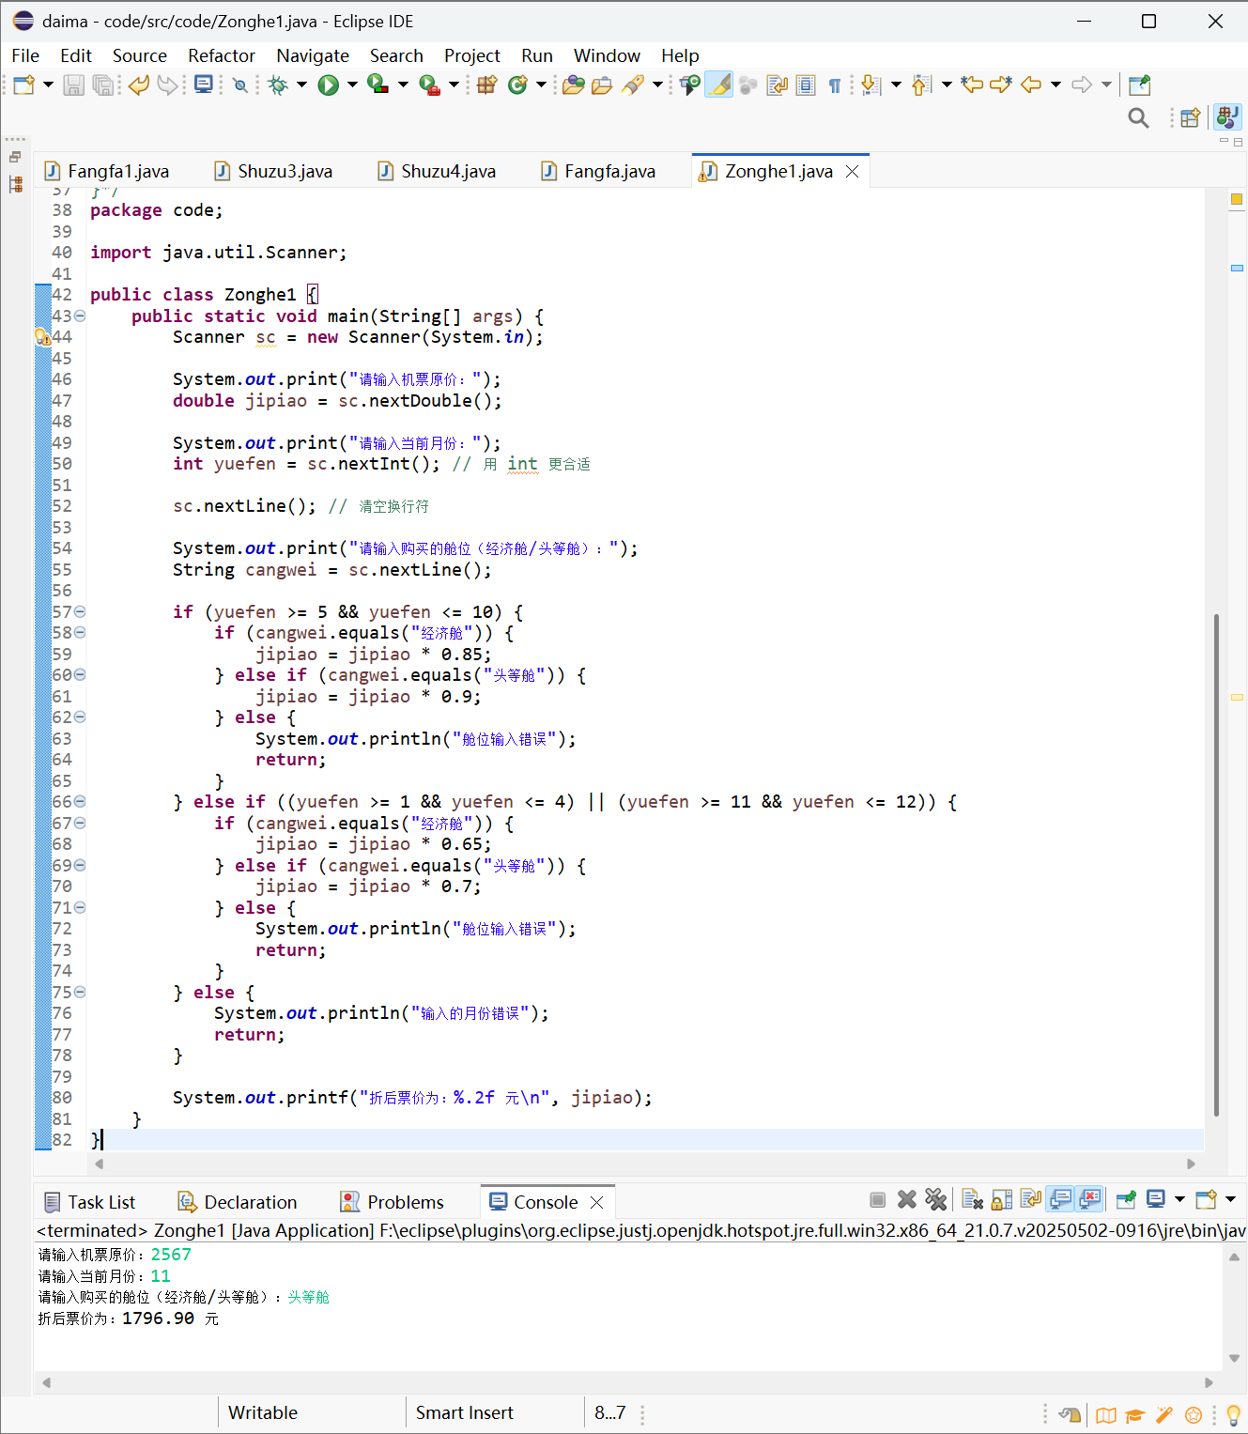Click the Tip of the Day lightbulb icon

[x=1233, y=1414]
